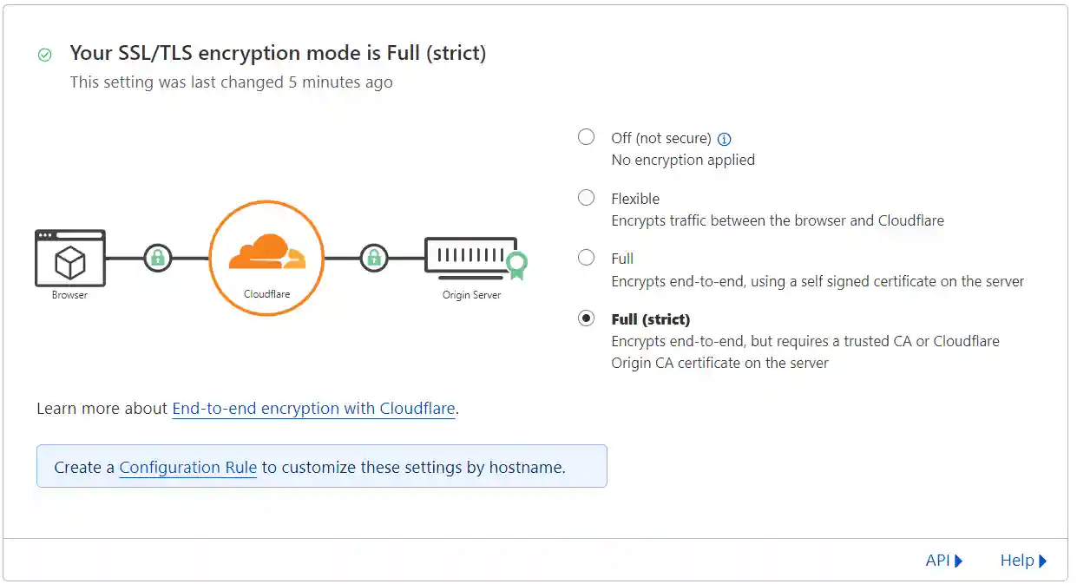
Task: Click the green checkmark next to the heading
Action: tap(44, 54)
